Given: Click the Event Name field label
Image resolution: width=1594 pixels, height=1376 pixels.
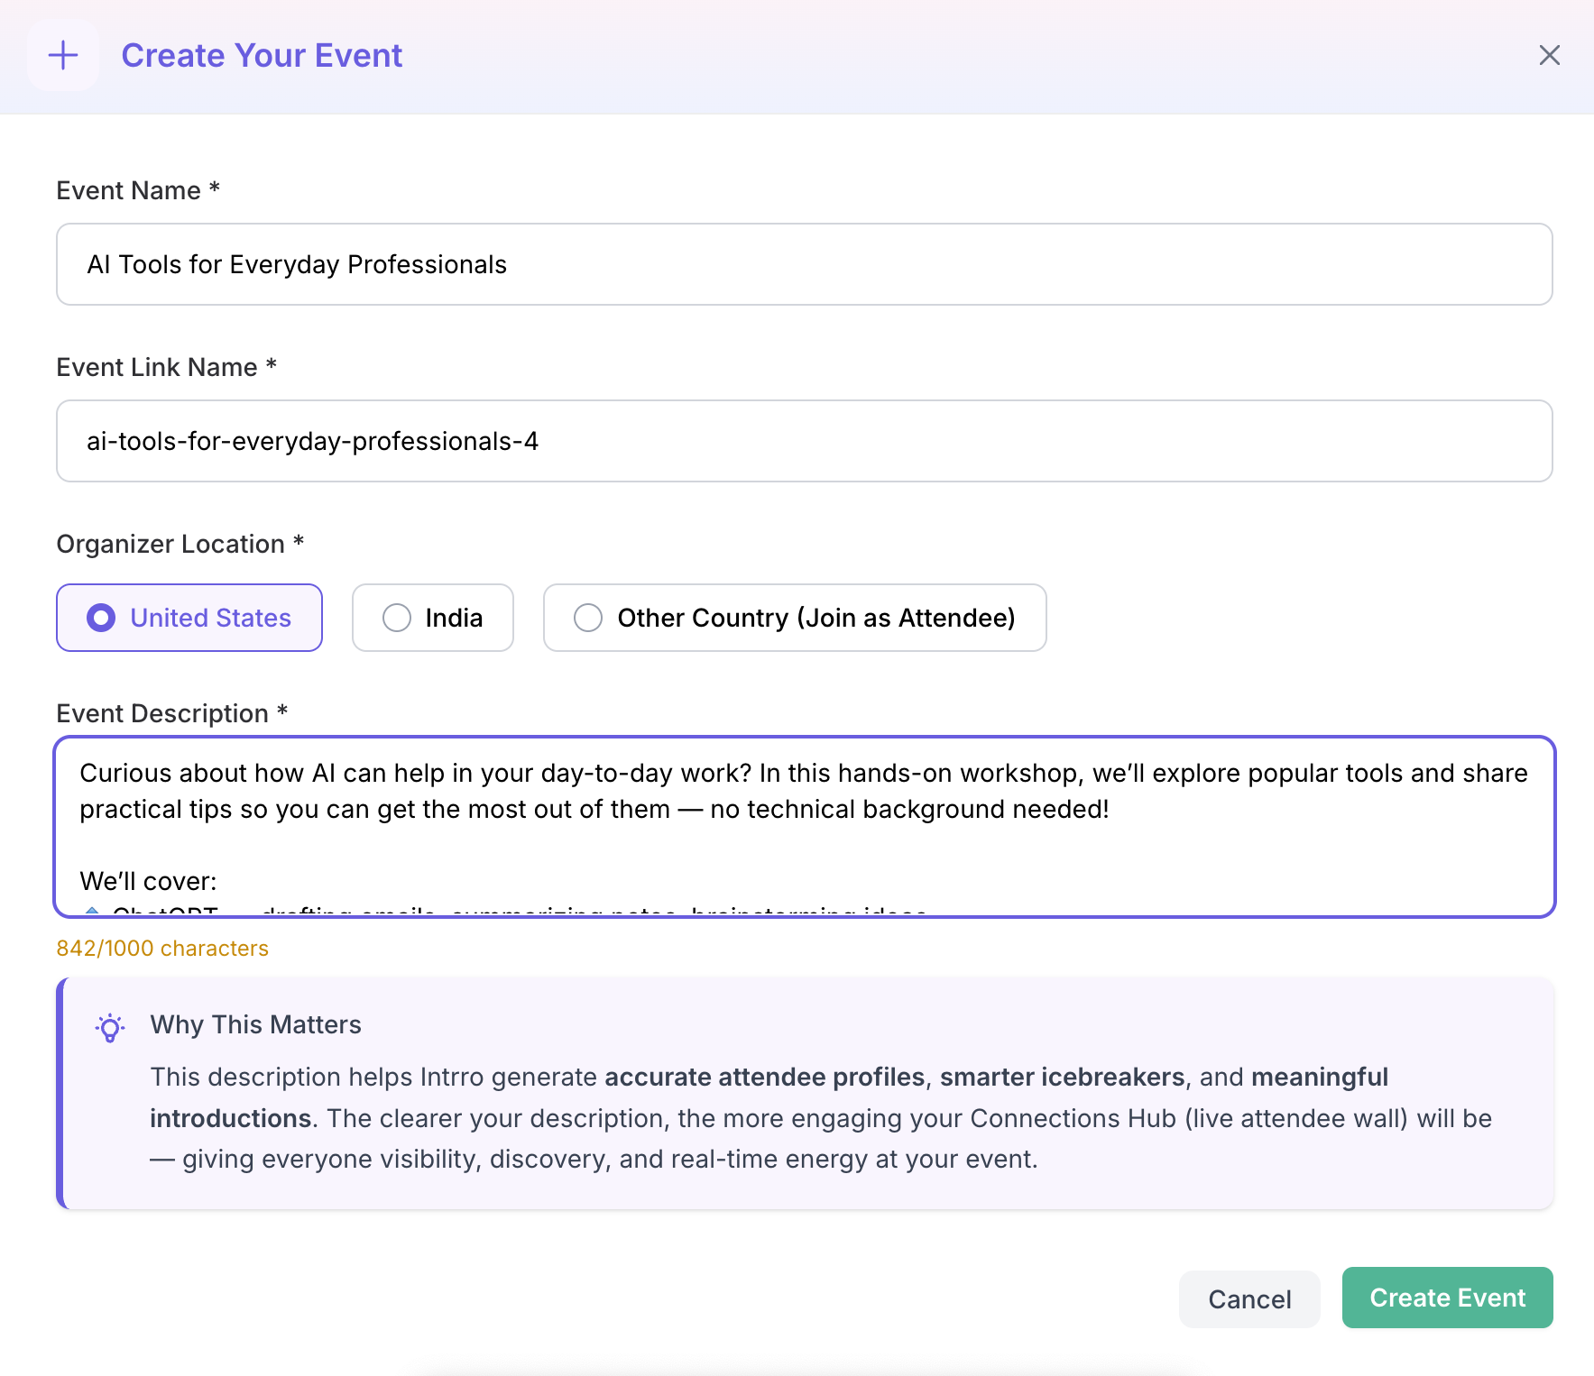Looking at the screenshot, I should tap(129, 190).
